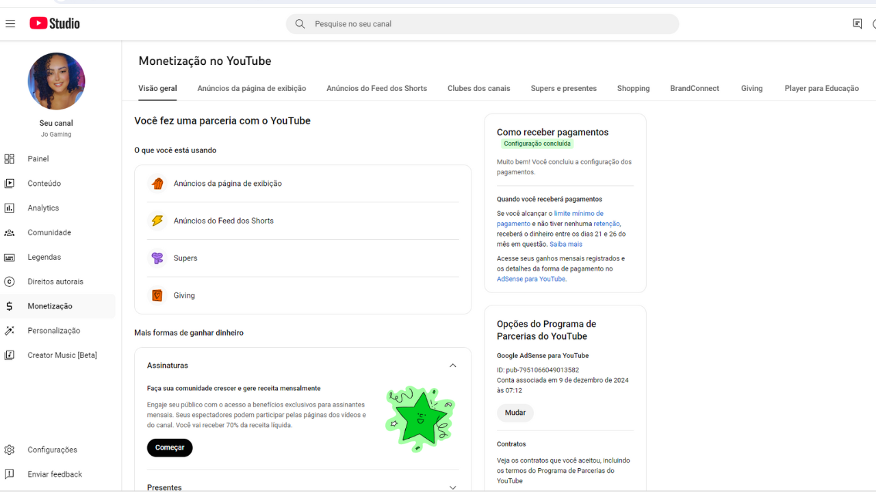
Task: Switch to Clubes dos canais tab
Action: tap(479, 89)
